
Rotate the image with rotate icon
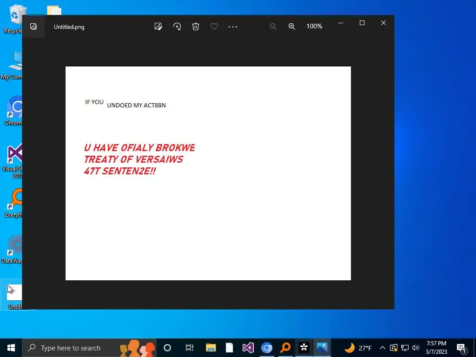pos(177,26)
